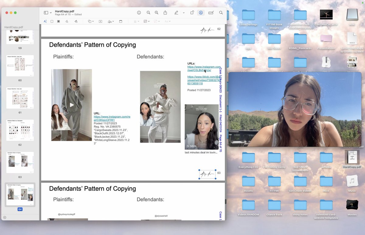The image size is (365, 235).
Task: Open the Fill Color dropdown
Action: [157, 21]
